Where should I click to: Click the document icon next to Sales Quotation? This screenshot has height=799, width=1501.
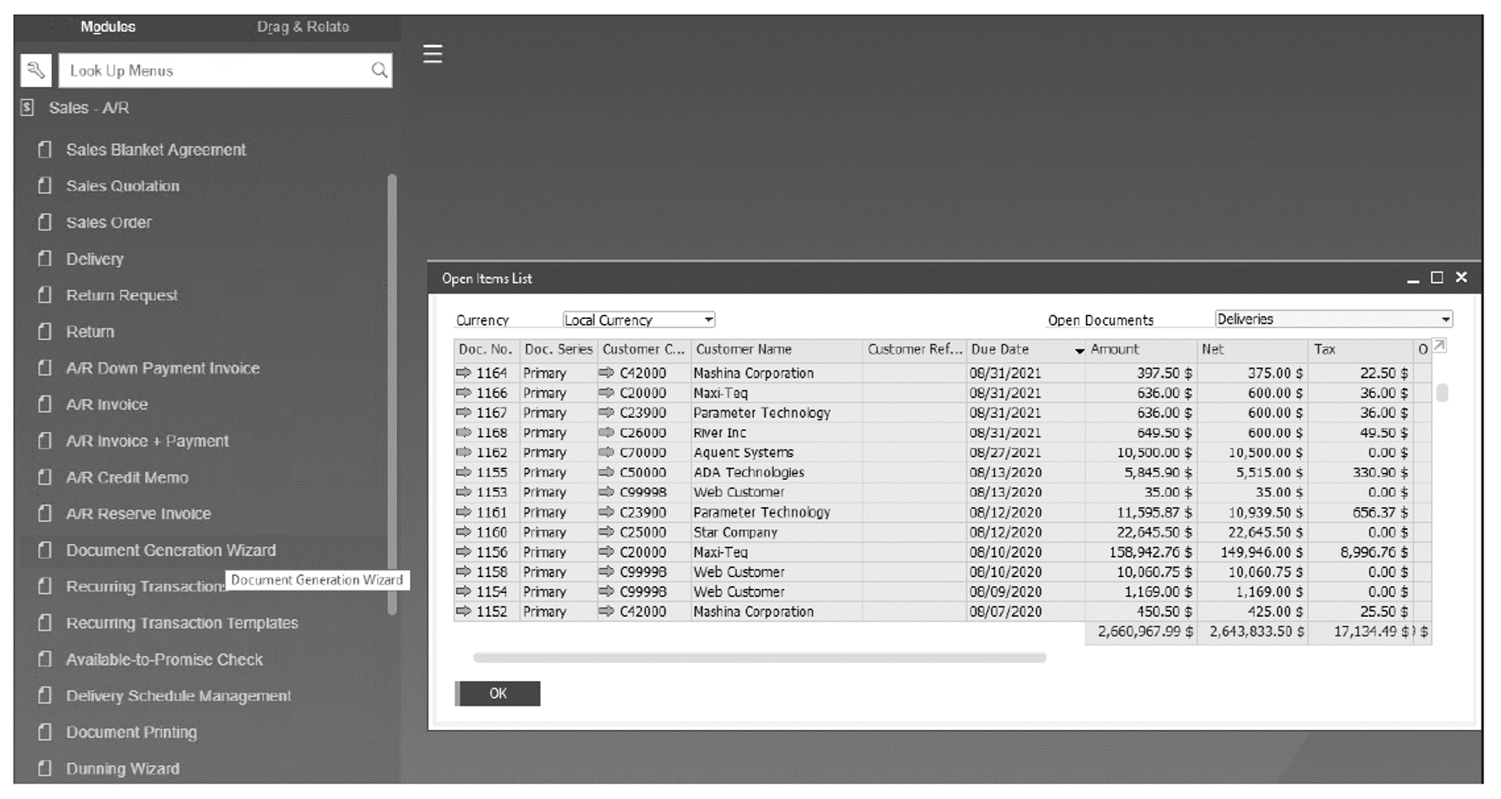[45, 186]
